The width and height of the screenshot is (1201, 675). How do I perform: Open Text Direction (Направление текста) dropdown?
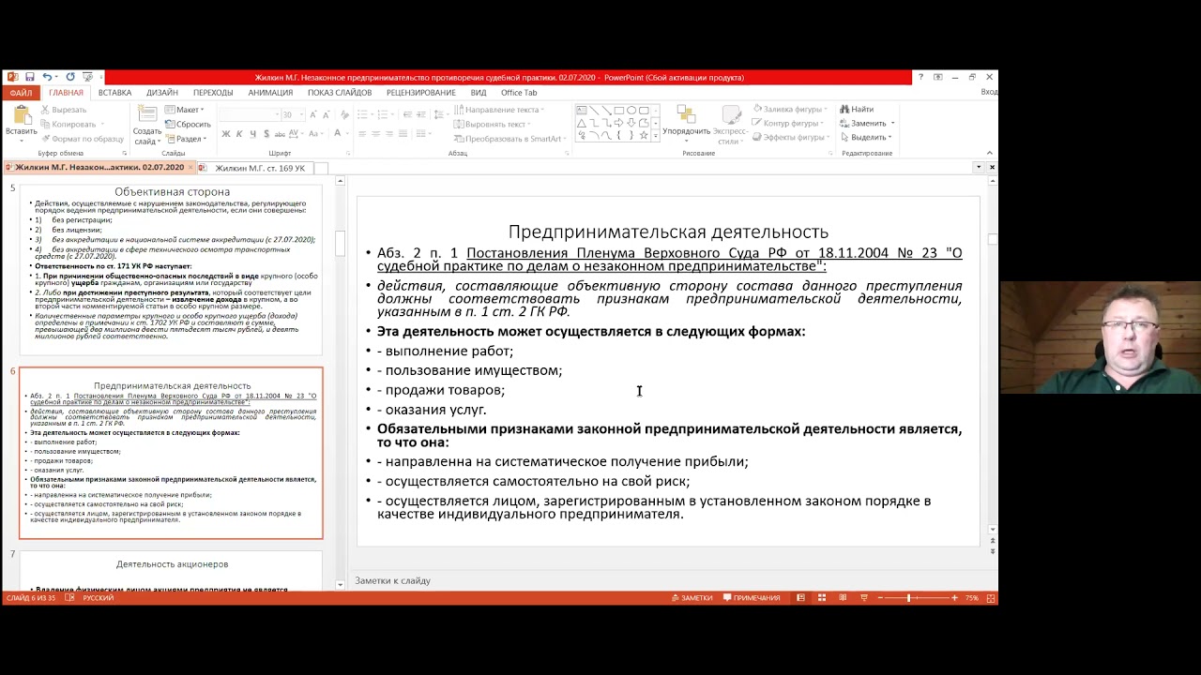(x=499, y=110)
